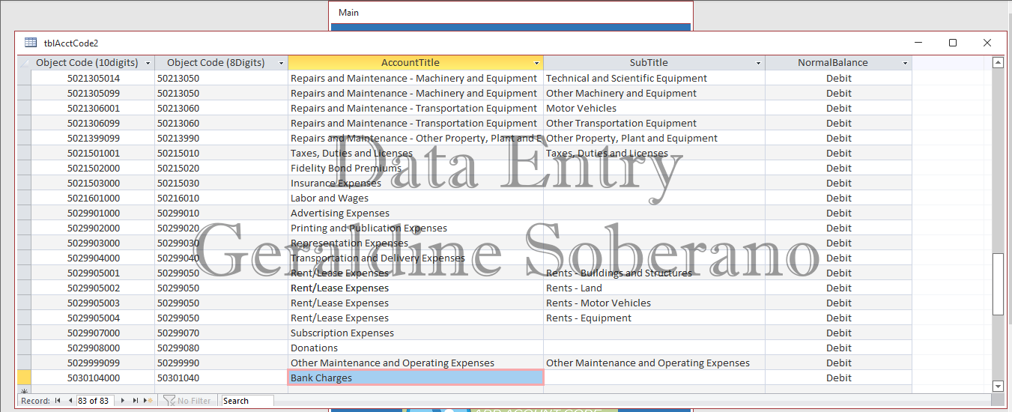This screenshot has height=412, width=1012.
Task: Open SubTitle column filter dropdown
Action: pos(758,63)
